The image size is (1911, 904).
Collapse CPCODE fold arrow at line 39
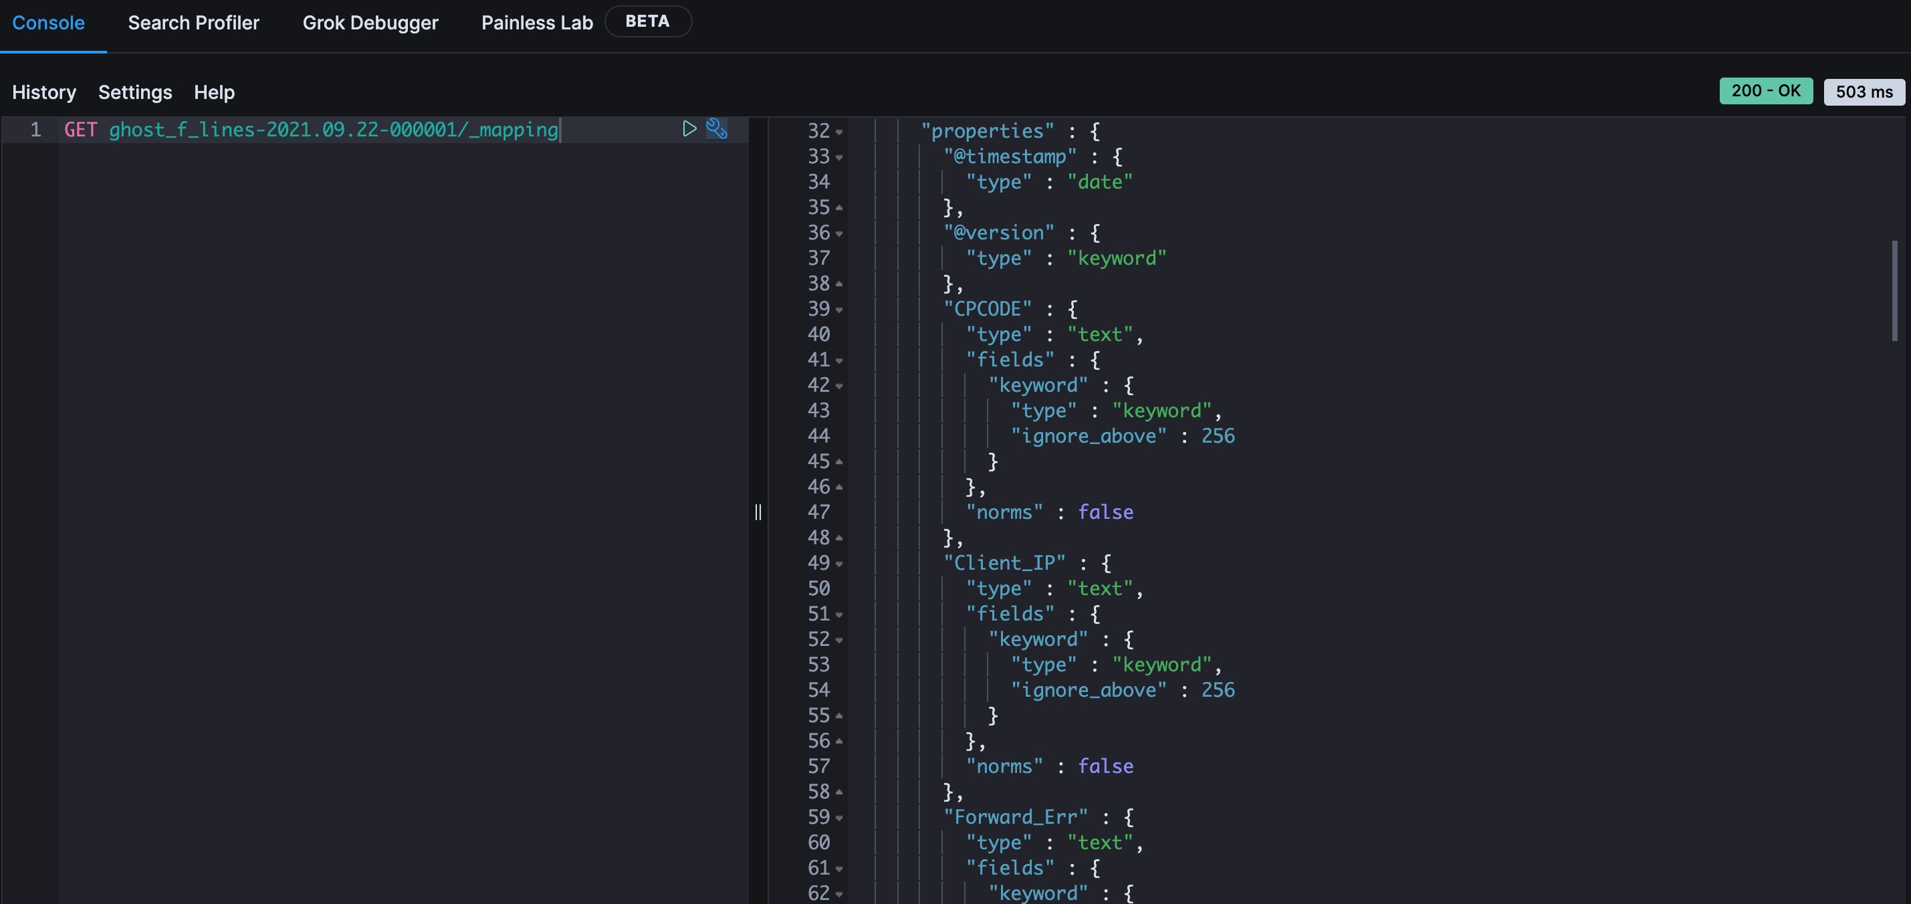(x=839, y=310)
